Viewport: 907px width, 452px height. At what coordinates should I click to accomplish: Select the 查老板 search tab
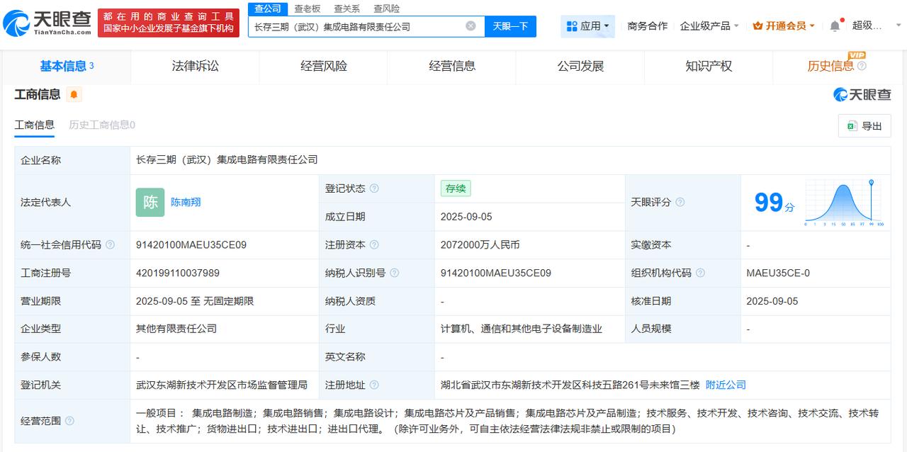tap(307, 9)
